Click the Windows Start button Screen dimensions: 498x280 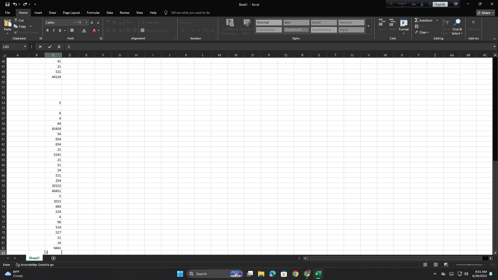(180, 274)
